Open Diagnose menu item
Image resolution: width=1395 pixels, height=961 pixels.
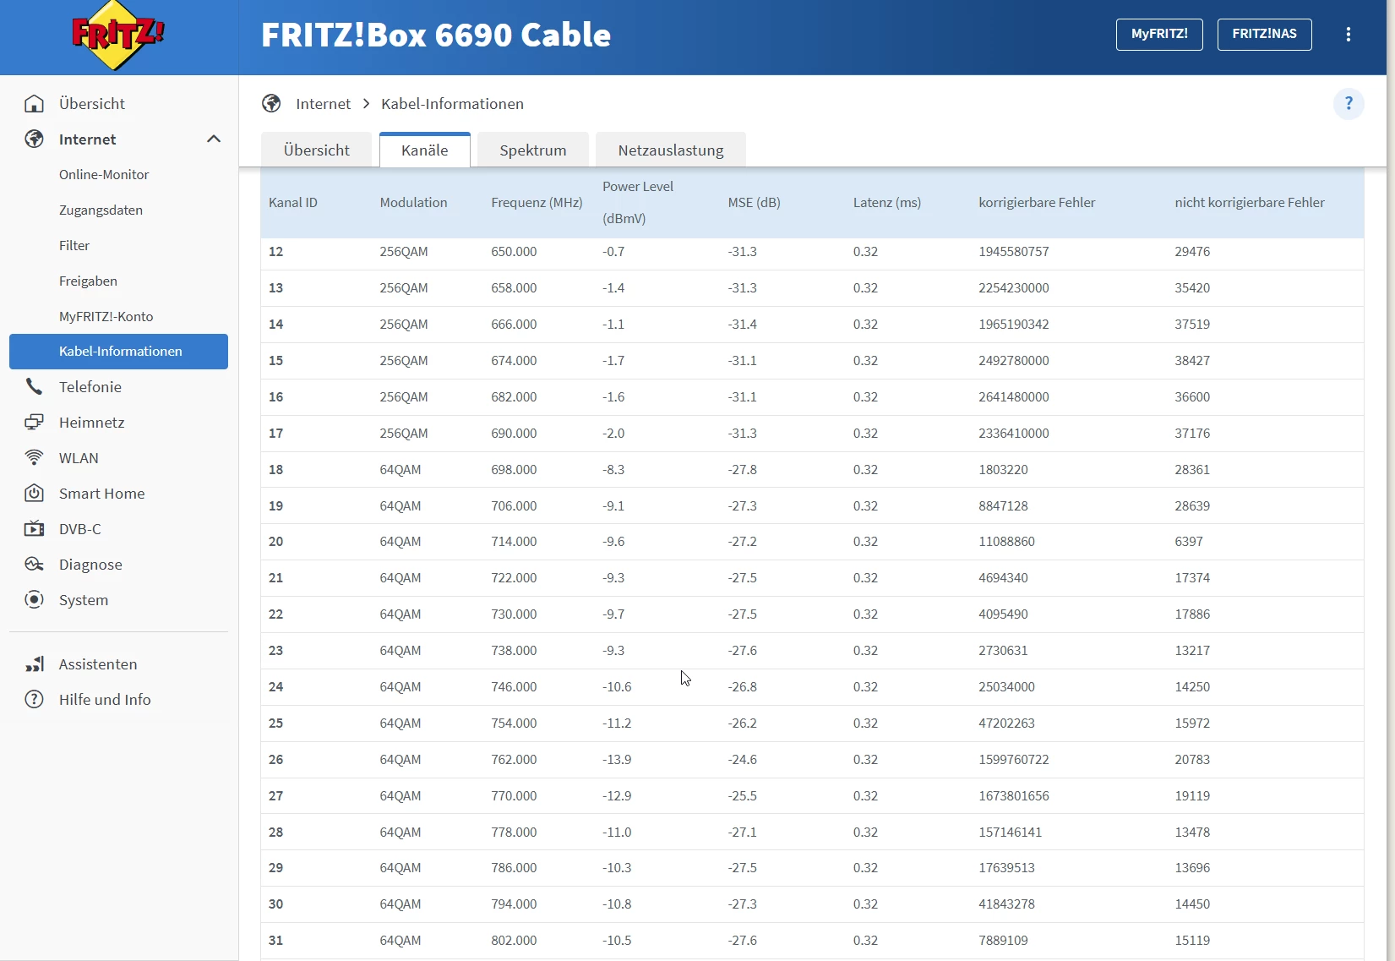coord(90,565)
